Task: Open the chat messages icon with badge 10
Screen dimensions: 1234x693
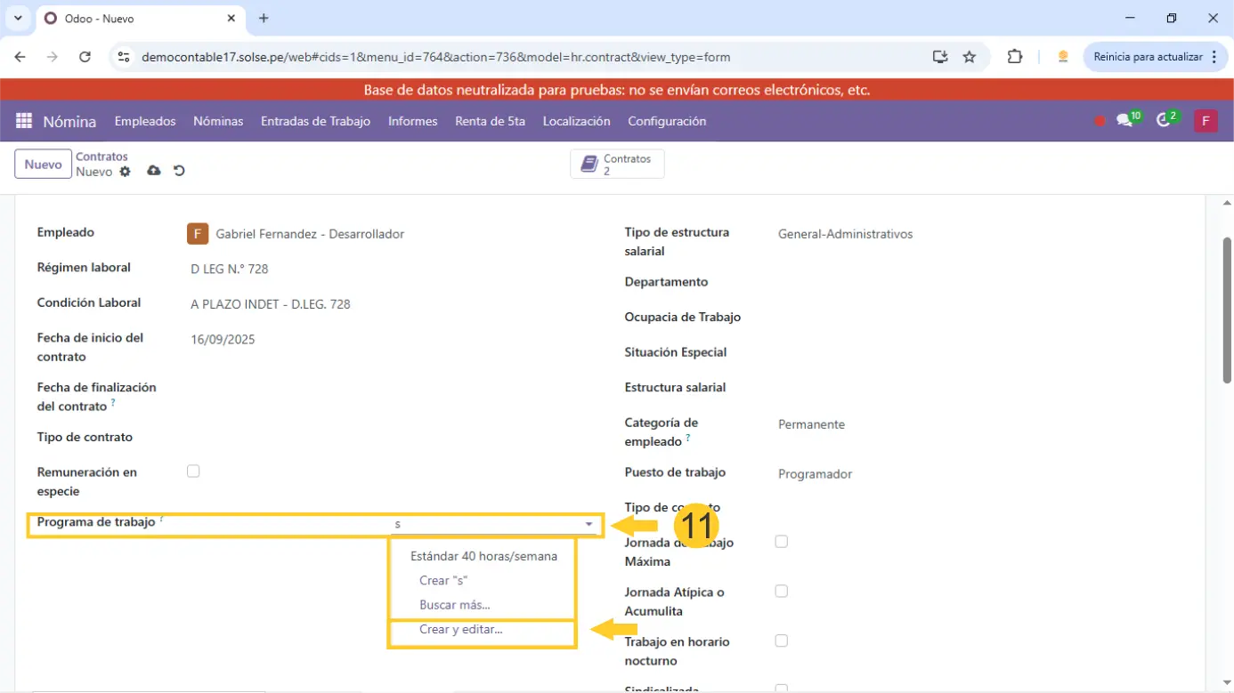Action: (x=1125, y=121)
